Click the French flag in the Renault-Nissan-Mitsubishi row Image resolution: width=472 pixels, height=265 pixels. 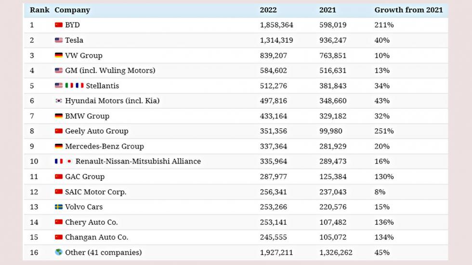click(59, 161)
